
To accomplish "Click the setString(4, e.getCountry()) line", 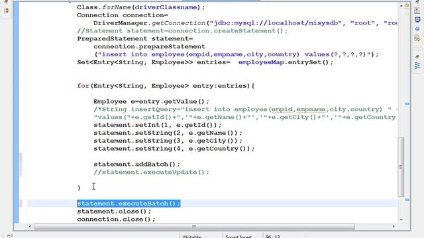I will click(x=174, y=148).
